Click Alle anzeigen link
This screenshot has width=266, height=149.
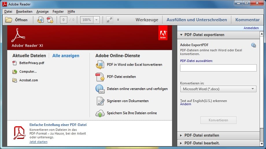pos(66,56)
